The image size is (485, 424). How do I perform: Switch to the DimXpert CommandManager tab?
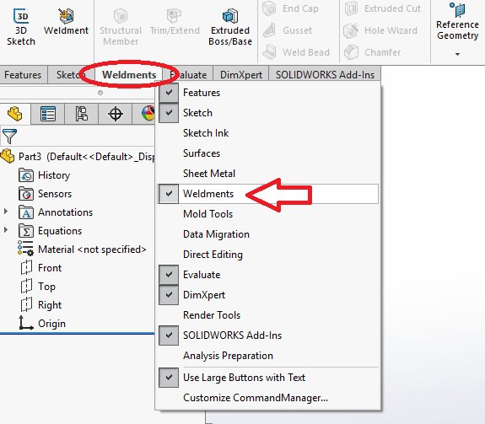[241, 75]
